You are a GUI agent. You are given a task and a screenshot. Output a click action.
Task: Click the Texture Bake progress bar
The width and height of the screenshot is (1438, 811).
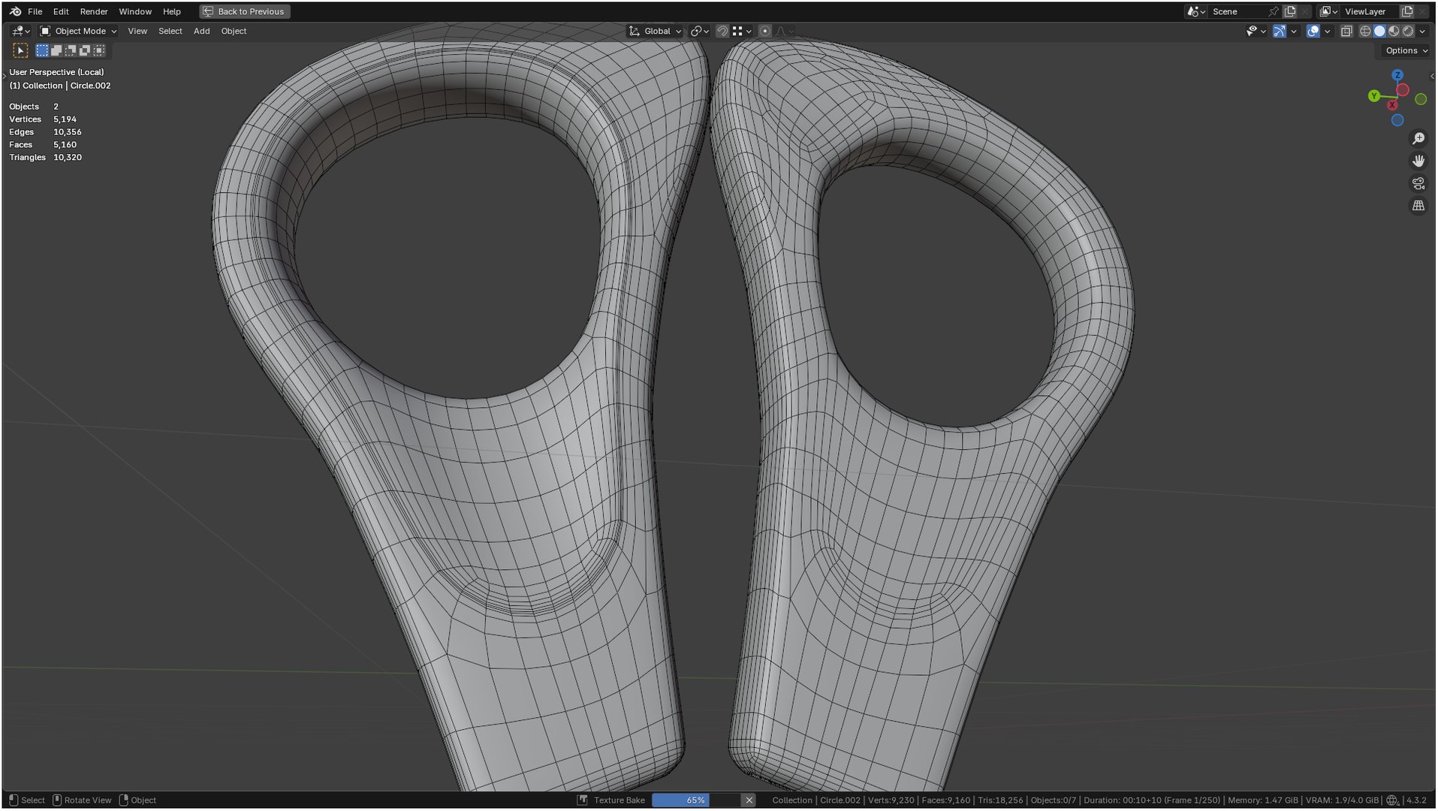point(696,800)
